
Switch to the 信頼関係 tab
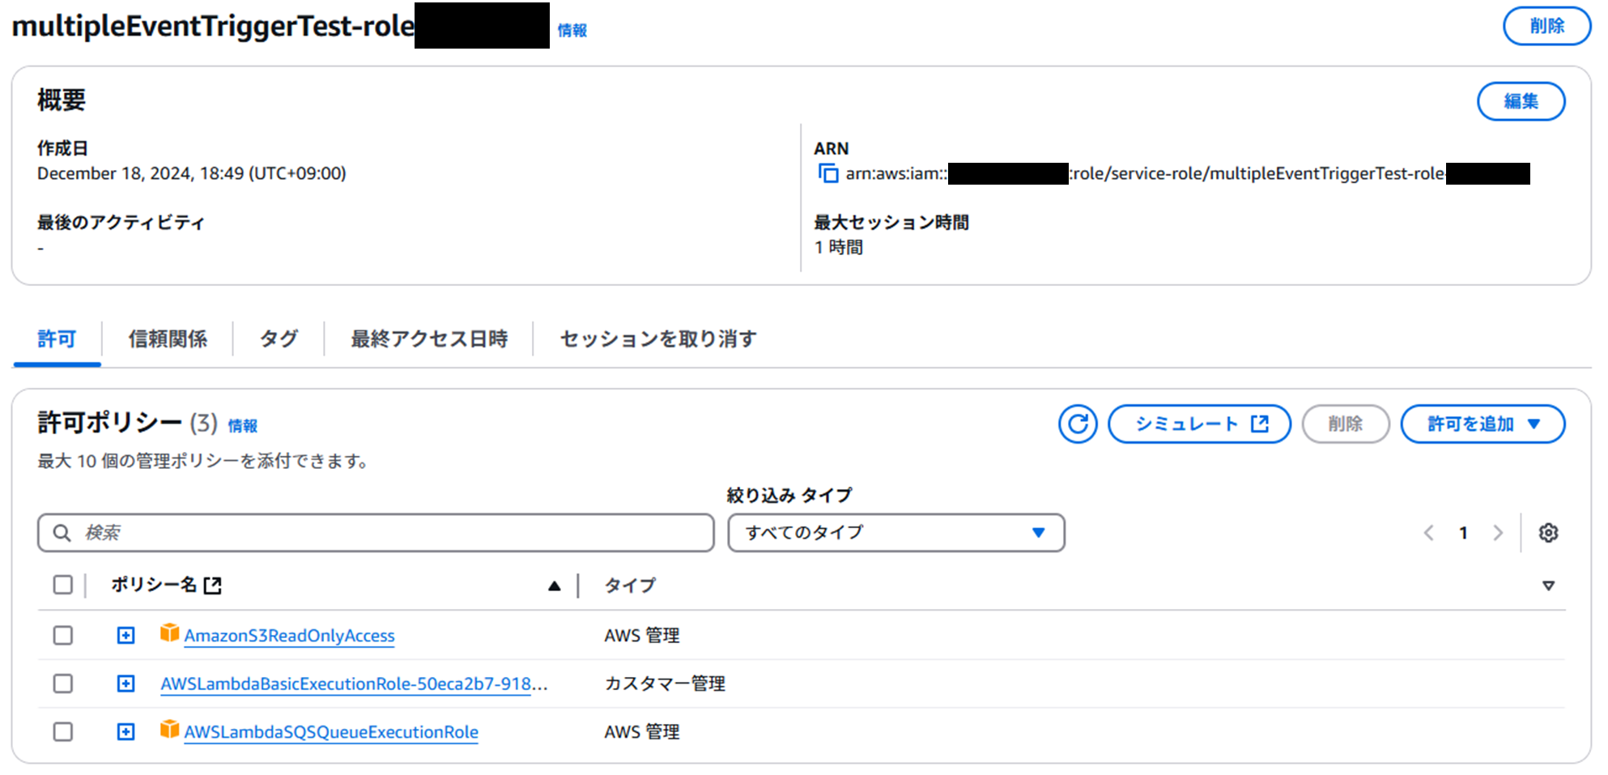[x=168, y=339]
